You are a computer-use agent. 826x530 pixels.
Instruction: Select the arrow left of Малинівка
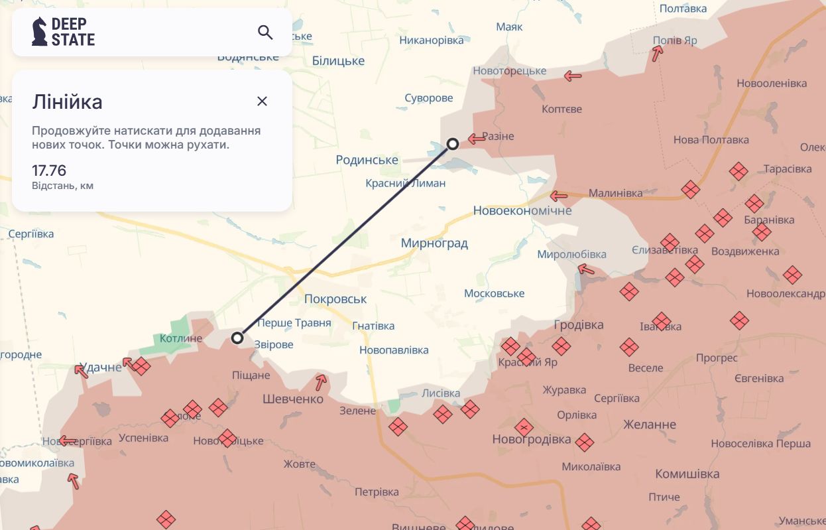click(559, 196)
